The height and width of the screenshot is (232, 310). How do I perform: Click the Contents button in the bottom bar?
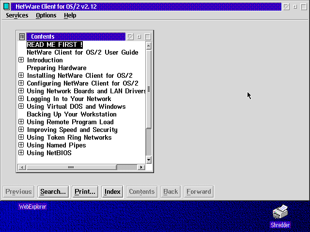(x=142, y=191)
